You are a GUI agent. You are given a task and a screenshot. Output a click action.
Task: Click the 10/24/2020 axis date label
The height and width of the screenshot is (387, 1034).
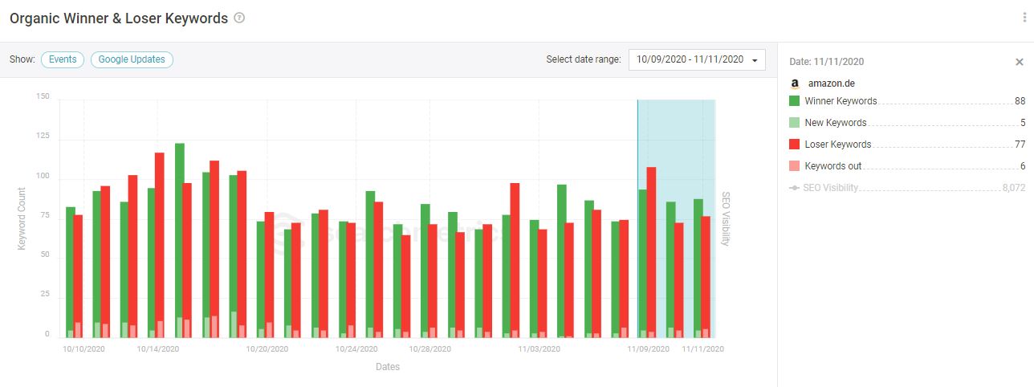(x=356, y=349)
